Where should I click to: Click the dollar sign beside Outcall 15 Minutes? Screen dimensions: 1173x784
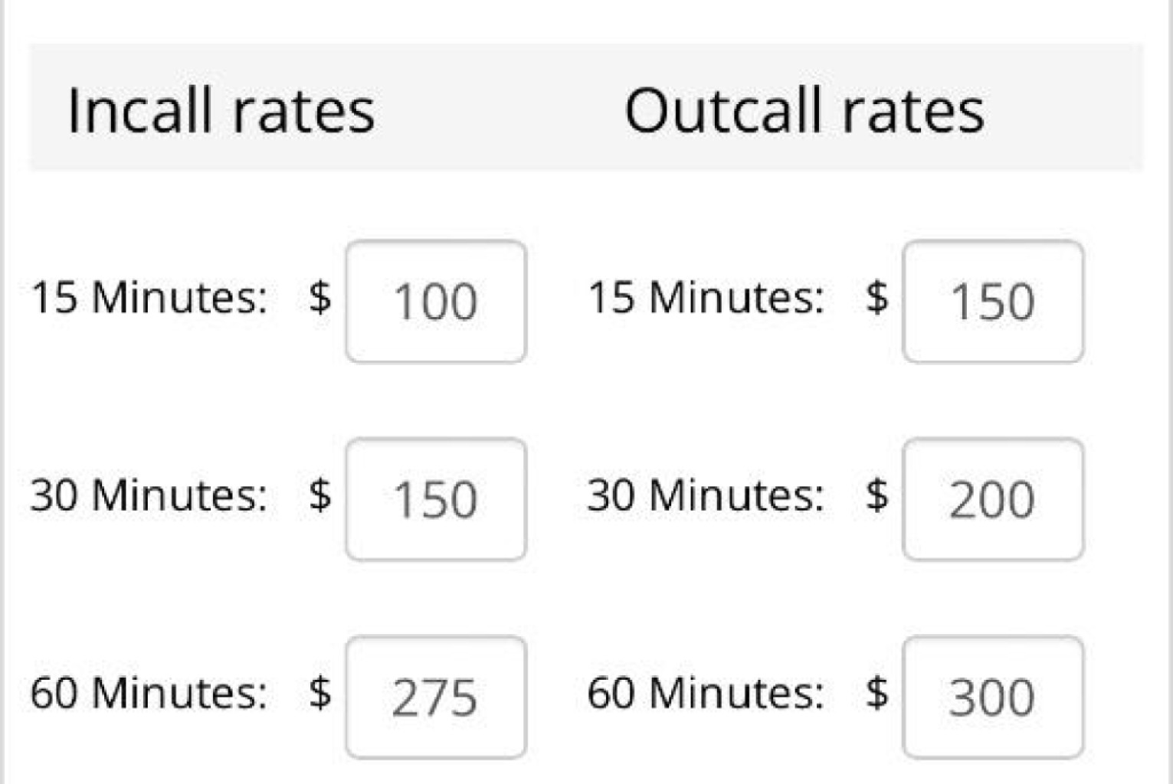click(x=877, y=297)
